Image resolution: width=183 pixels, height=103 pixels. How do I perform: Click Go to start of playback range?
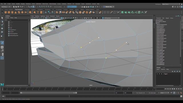point(166,89)
